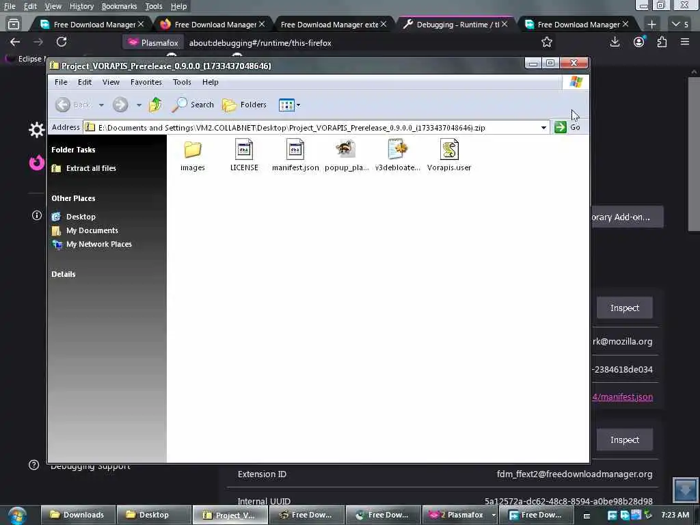Screen dimensions: 700x525
Task: Switch to first Free Download Manager tab
Action: point(91,25)
